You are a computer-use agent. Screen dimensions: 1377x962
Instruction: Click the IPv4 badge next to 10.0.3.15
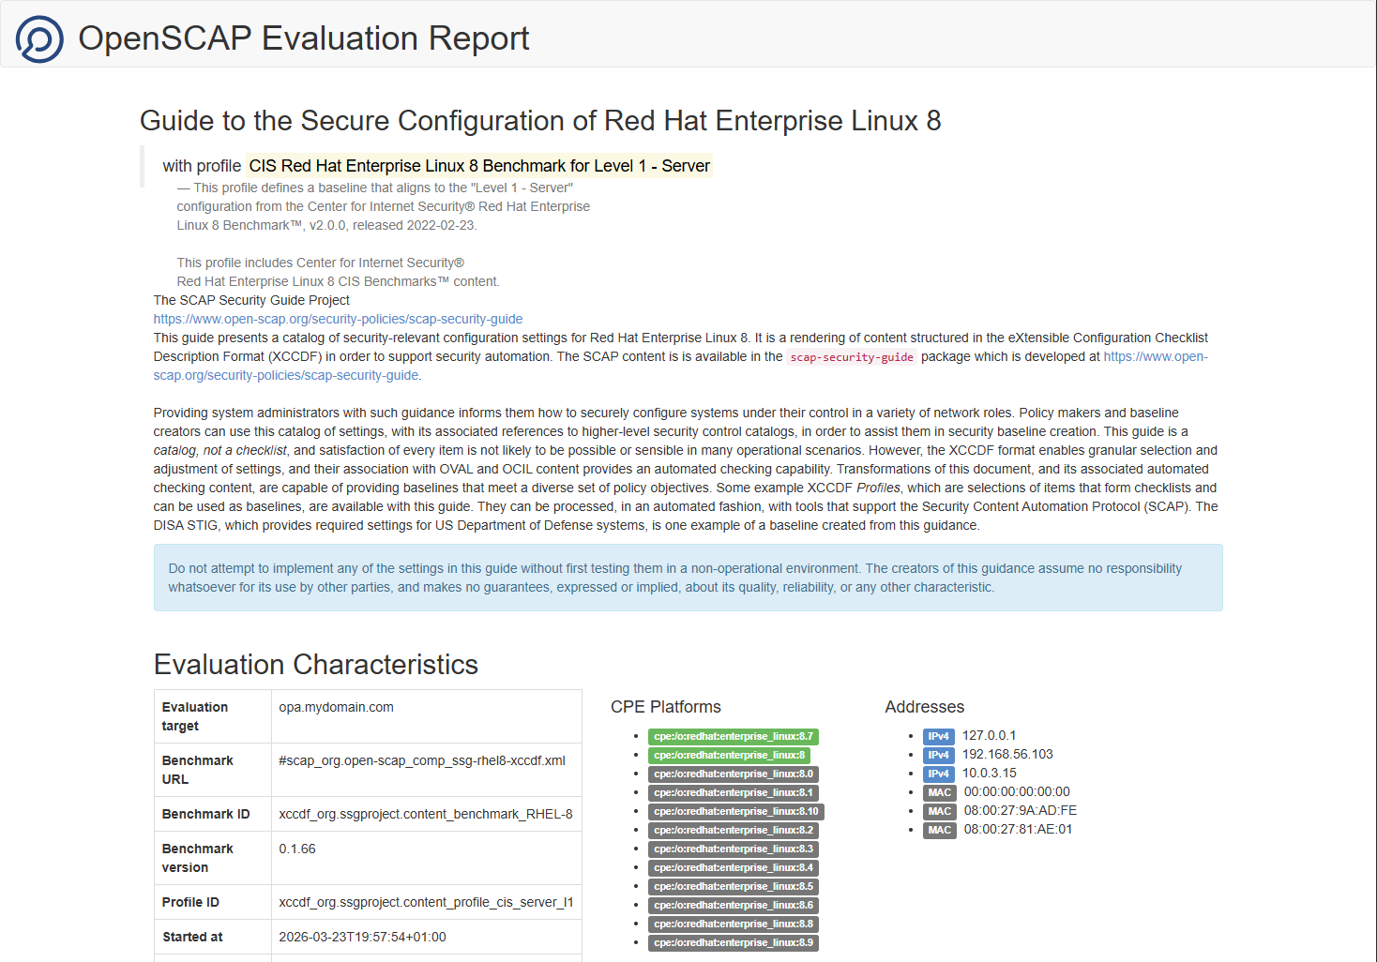click(x=939, y=774)
